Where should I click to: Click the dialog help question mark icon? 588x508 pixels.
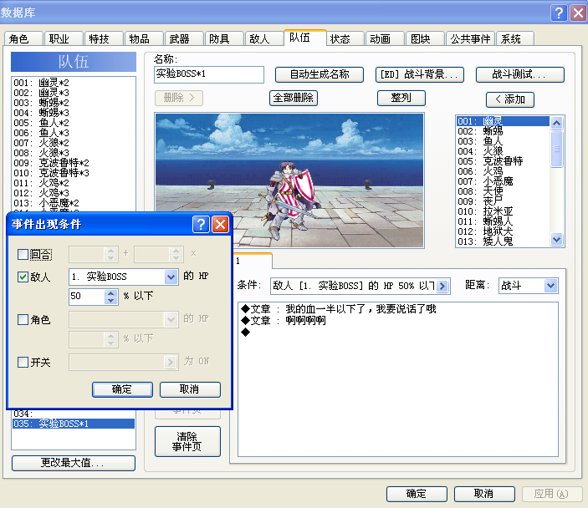tap(201, 225)
